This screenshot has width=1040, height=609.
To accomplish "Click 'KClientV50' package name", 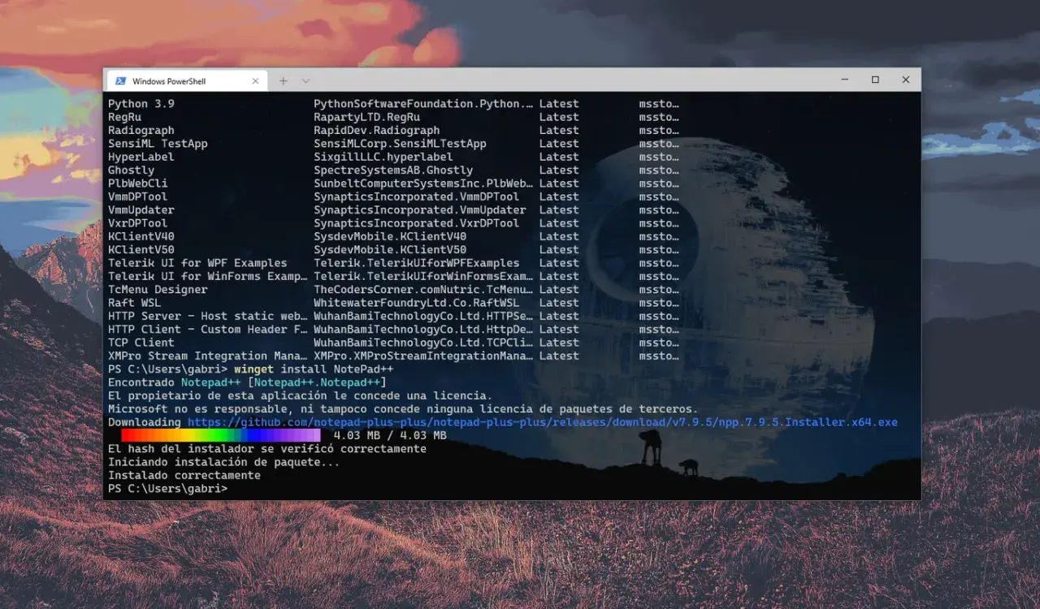I will (141, 250).
